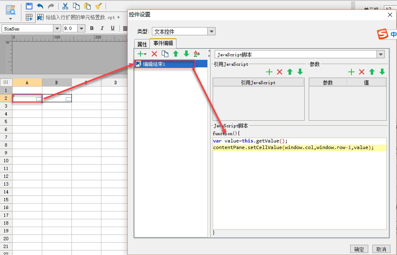Select column D header
This screenshot has height=255, width=397.
point(115,83)
